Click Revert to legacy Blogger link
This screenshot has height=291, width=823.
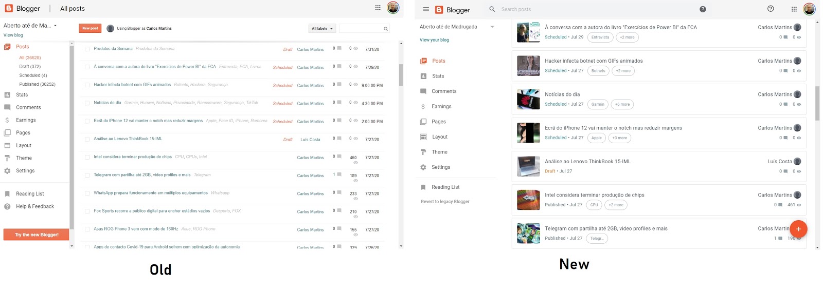[x=445, y=202]
